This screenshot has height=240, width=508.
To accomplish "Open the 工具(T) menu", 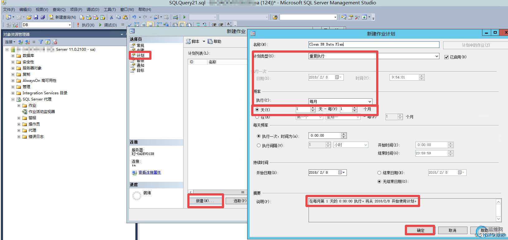I will tap(110, 10).
